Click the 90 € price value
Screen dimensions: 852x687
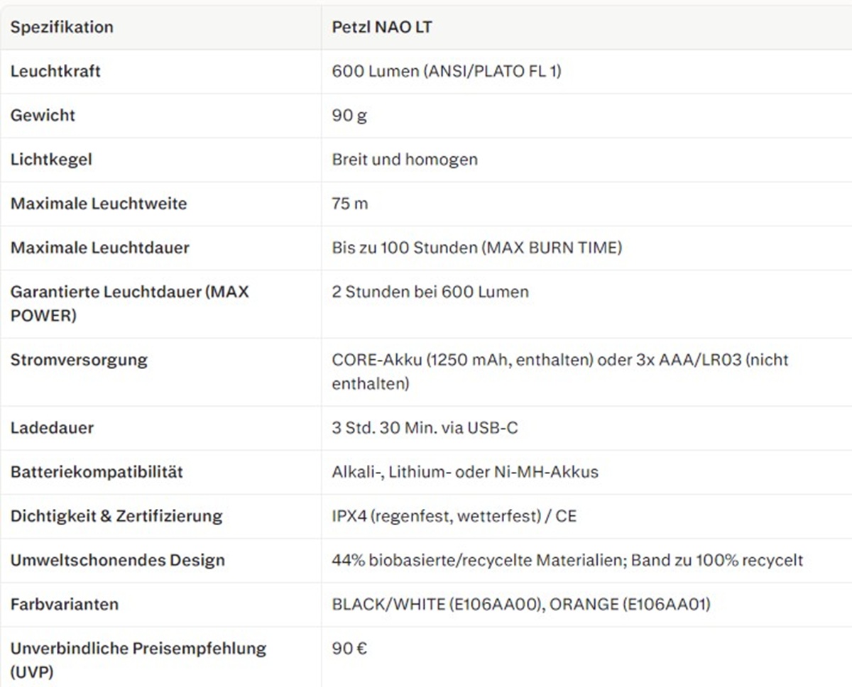pos(349,648)
